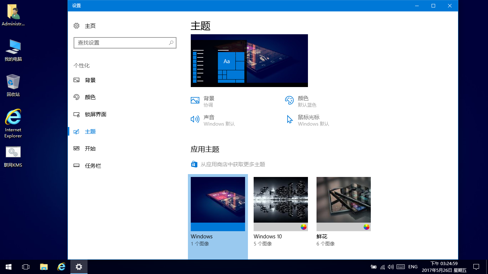Click the Store bag icon beside 从应用商店中获取更多主题
Image resolution: width=488 pixels, height=274 pixels.
(194, 164)
